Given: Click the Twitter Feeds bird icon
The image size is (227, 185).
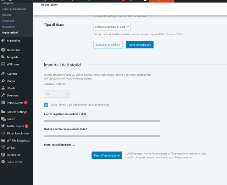Looking at the screenshot, I should click(x=3, y=126).
